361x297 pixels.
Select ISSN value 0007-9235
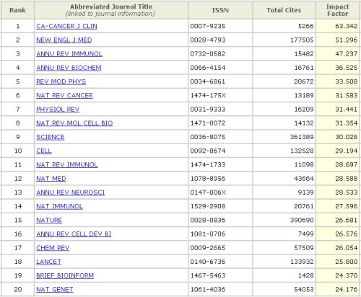coord(208,26)
